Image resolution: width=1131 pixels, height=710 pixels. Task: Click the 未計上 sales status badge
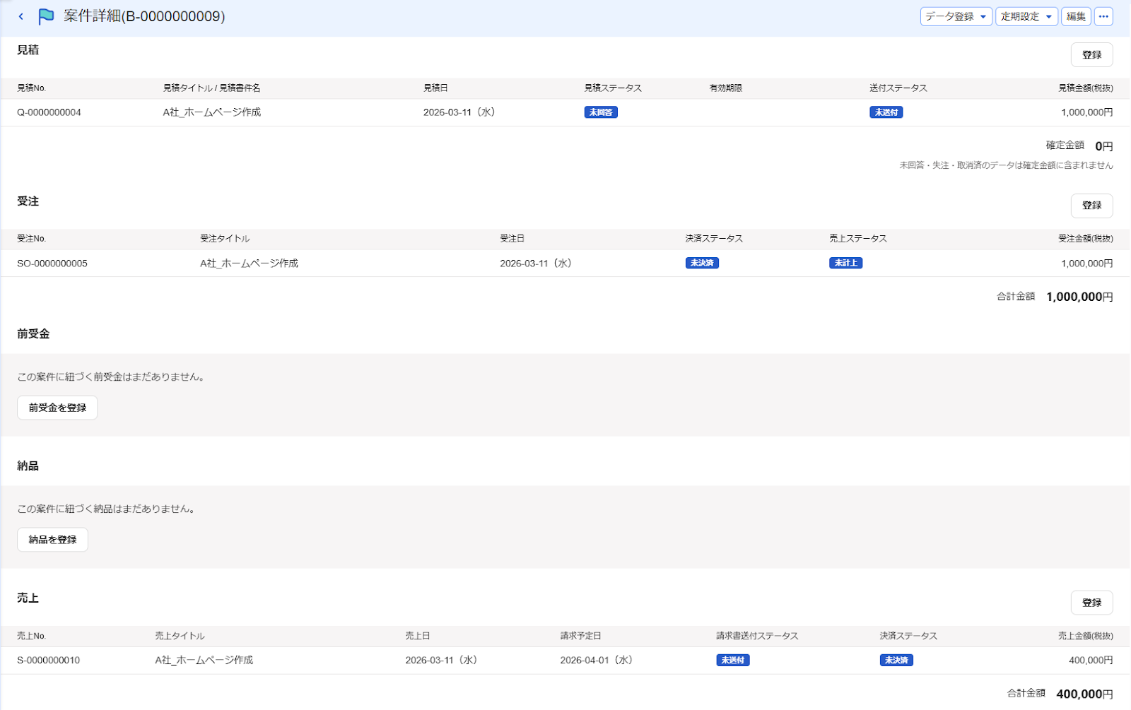(845, 263)
